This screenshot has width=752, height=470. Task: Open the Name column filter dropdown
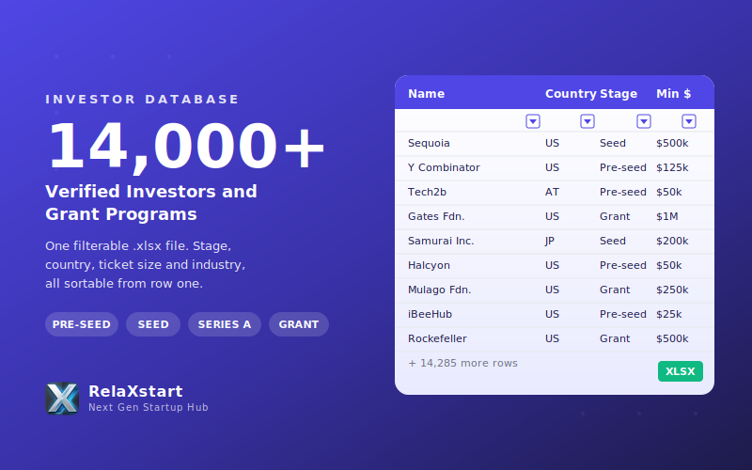[x=533, y=121]
